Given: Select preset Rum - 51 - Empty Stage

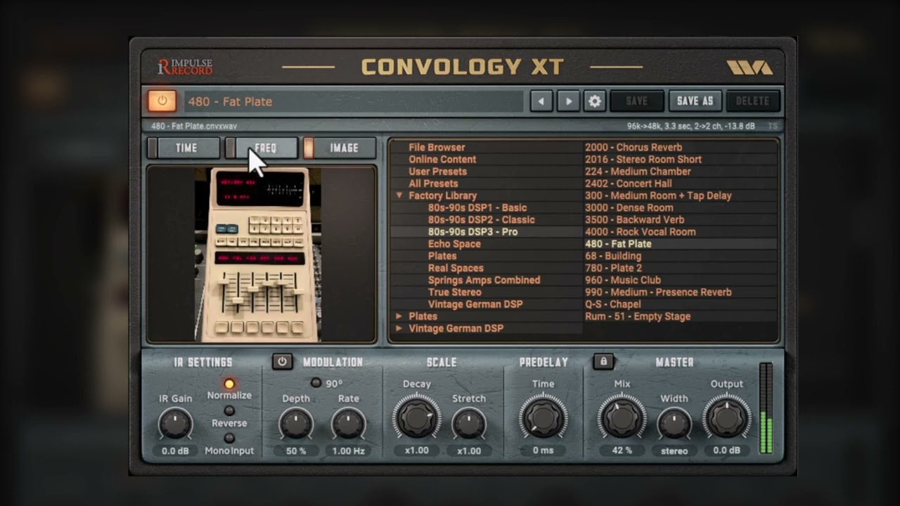Looking at the screenshot, I should pos(638,316).
